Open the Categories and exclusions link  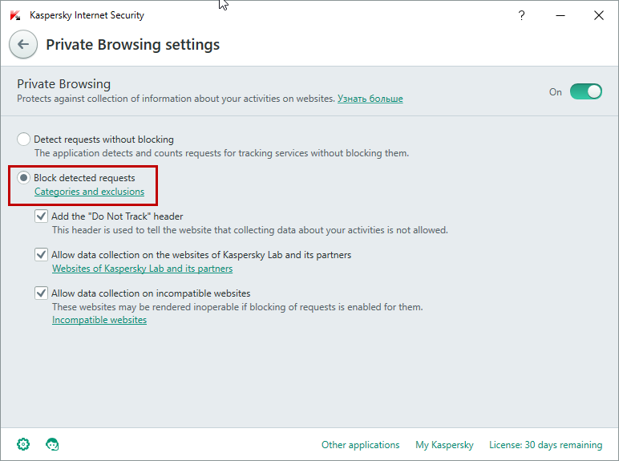pyautogui.click(x=89, y=192)
